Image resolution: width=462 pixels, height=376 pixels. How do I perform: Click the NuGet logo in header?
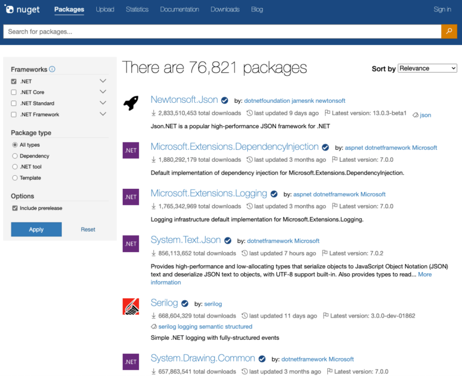[23, 10]
